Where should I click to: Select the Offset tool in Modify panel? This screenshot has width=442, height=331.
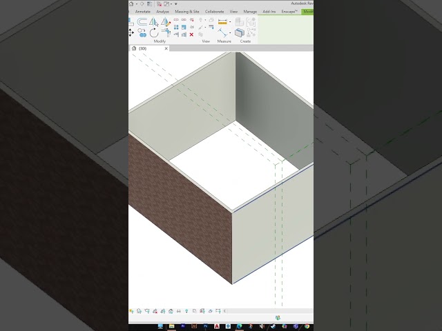coord(142,22)
